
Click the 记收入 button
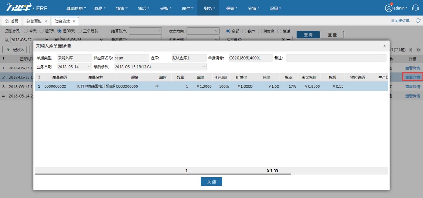tap(15, 50)
